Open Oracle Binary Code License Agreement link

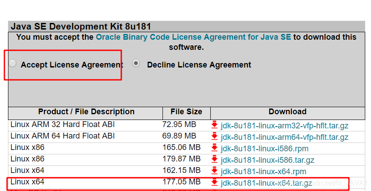pyautogui.click(x=193, y=37)
